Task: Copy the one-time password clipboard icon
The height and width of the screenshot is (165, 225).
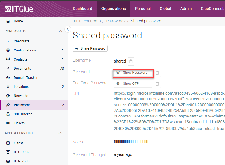Action: pyautogui.click(x=157, y=84)
